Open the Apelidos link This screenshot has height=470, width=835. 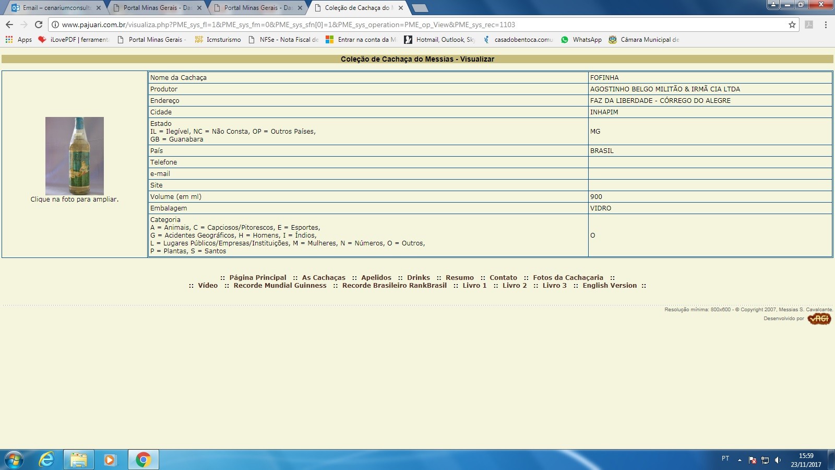[x=376, y=278]
